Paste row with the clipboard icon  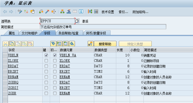(18, 44)
